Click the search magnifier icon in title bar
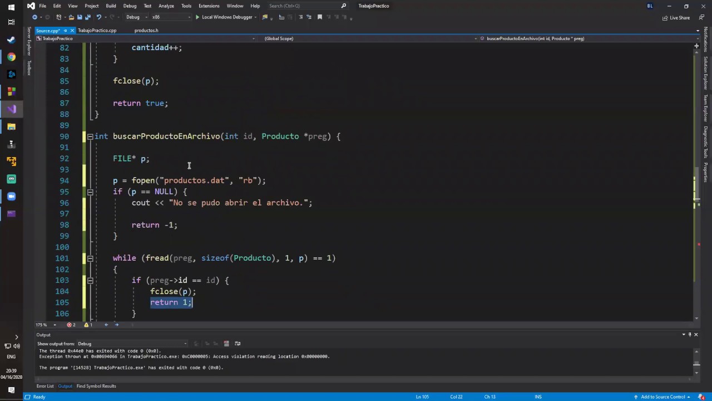This screenshot has width=712, height=401. [343, 6]
